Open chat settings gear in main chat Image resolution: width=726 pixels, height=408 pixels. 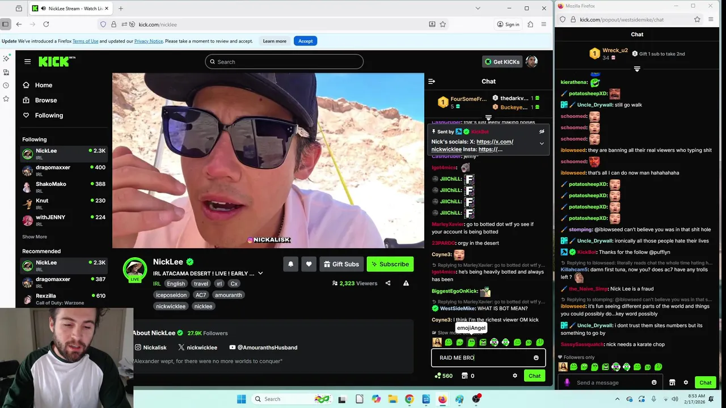coord(515,376)
